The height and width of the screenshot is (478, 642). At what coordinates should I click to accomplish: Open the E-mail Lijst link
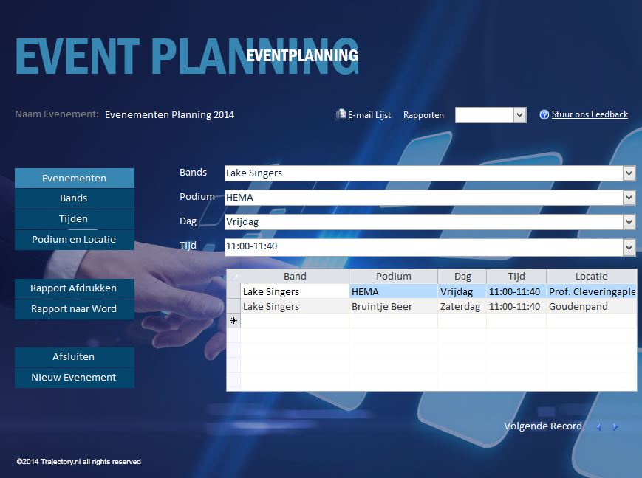click(x=369, y=115)
